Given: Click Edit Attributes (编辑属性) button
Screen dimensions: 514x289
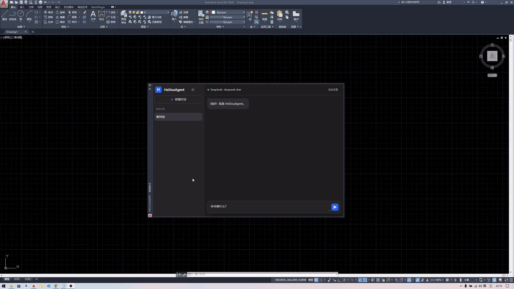Looking at the screenshot, I should tap(186, 22).
